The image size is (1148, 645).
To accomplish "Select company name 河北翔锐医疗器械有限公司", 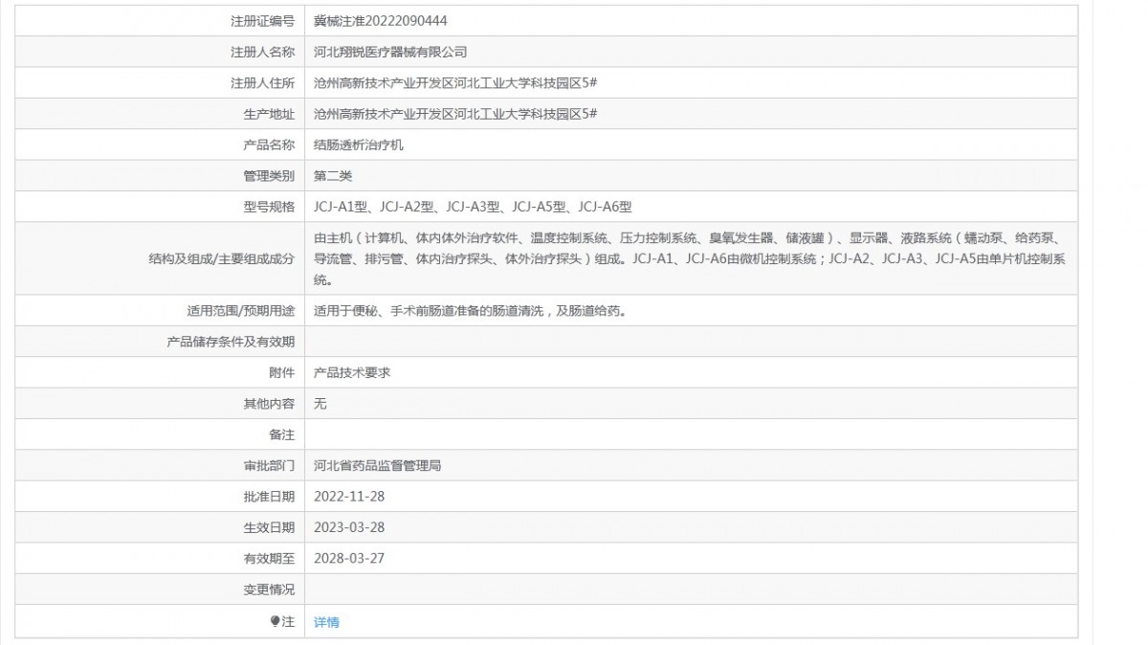I will click(390, 52).
